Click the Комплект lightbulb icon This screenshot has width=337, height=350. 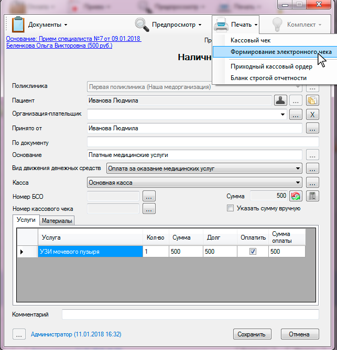277,25
